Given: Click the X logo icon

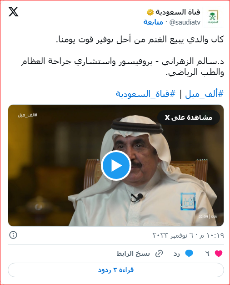Looking at the screenshot, I should (x=14, y=12).
